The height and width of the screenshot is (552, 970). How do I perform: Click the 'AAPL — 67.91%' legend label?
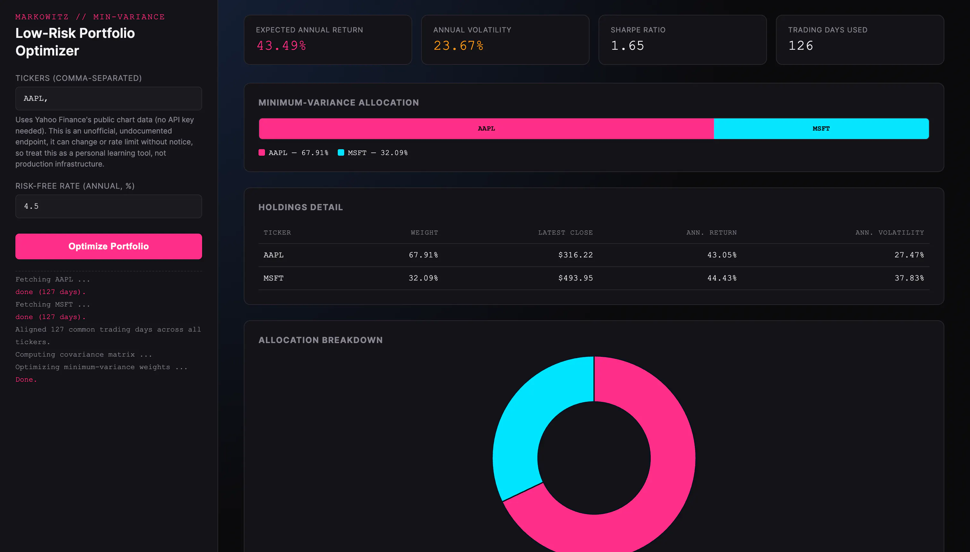pos(298,153)
